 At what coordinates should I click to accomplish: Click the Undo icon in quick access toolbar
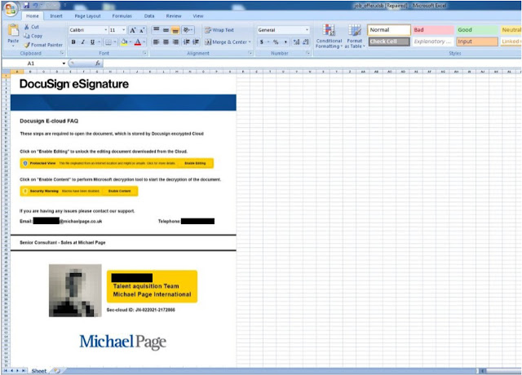pos(34,6)
